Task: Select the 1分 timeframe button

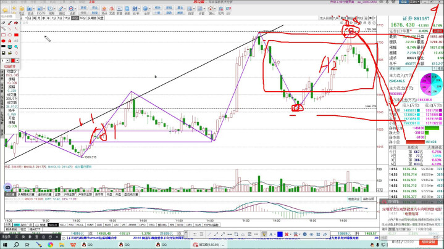Action: click(x=53, y=18)
